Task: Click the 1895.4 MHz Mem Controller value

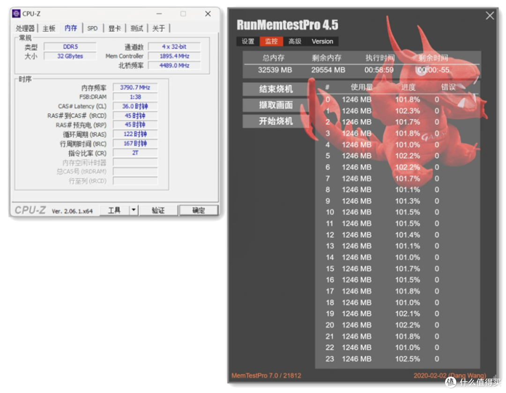Action: click(x=174, y=56)
